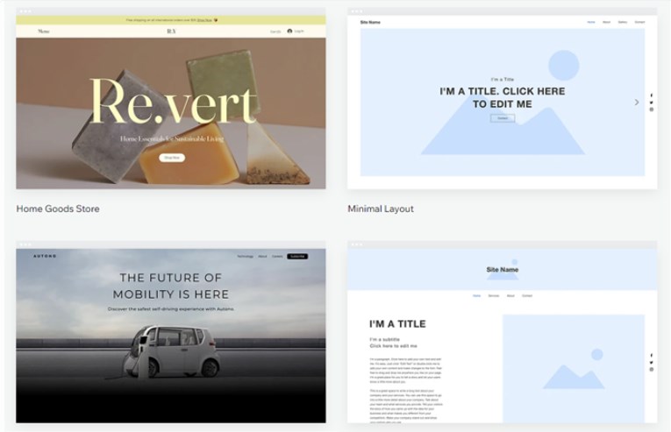Image resolution: width=671 pixels, height=432 pixels.
Task: Click 'I'M A TITLE. CLICK HERE TO EDIT ME' heading
Action: click(x=503, y=97)
